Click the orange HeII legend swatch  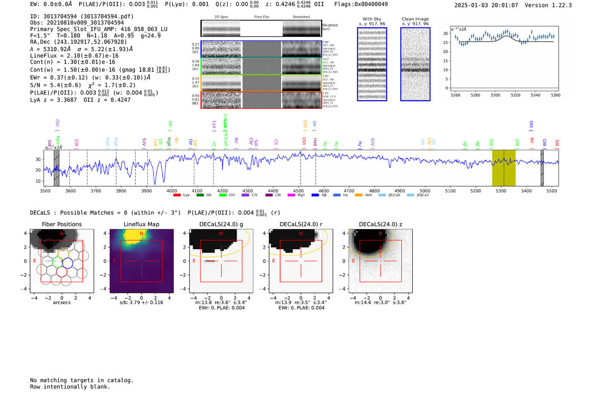pos(359,195)
